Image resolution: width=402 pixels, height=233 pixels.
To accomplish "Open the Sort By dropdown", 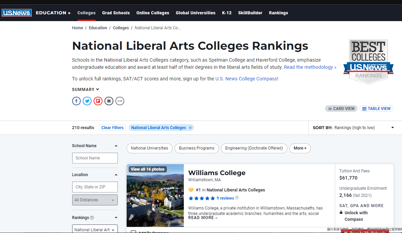I will pos(353,127).
